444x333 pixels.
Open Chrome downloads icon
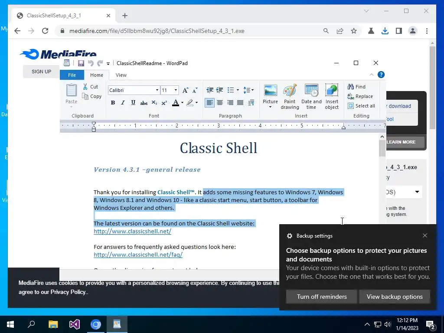(385, 31)
